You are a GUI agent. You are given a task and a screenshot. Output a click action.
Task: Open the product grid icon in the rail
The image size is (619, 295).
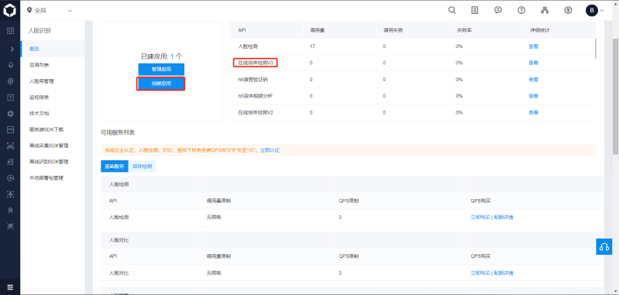pos(11,31)
